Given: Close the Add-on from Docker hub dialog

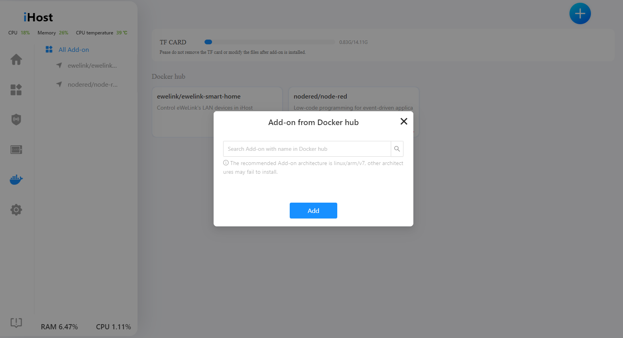Looking at the screenshot, I should click(x=404, y=122).
